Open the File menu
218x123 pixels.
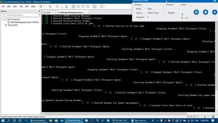[3, 6]
